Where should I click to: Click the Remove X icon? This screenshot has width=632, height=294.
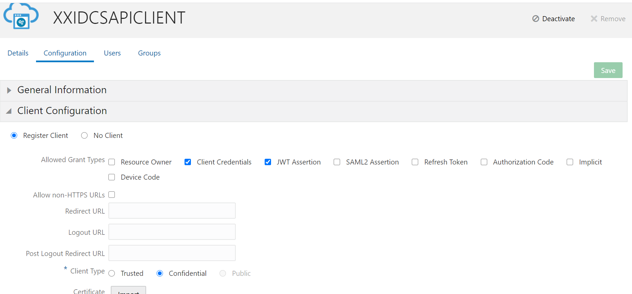(594, 19)
